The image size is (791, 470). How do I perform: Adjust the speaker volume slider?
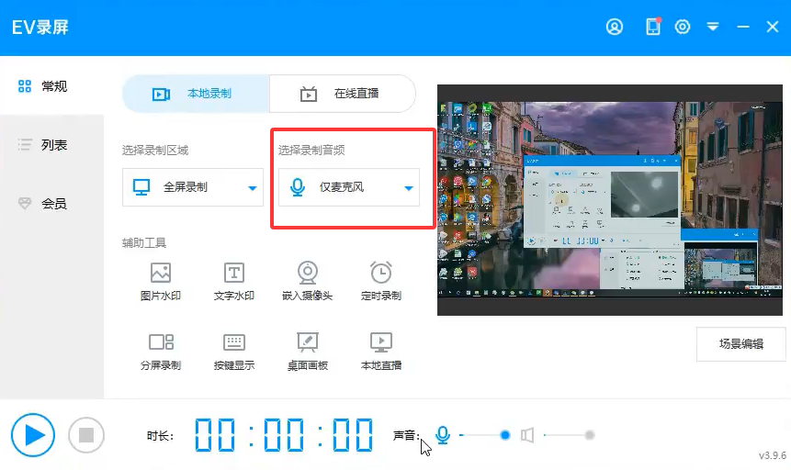click(x=569, y=435)
